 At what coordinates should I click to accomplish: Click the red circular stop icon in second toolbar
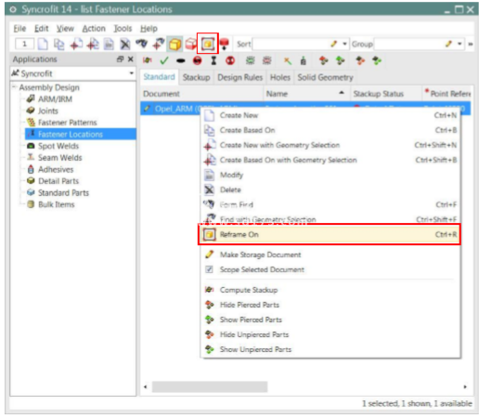[198, 60]
